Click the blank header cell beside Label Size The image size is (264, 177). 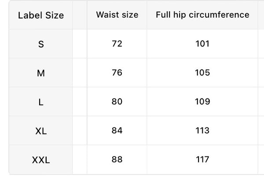point(80,15)
